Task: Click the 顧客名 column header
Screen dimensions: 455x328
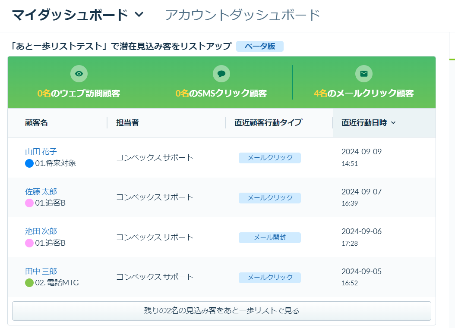Action: coord(36,122)
